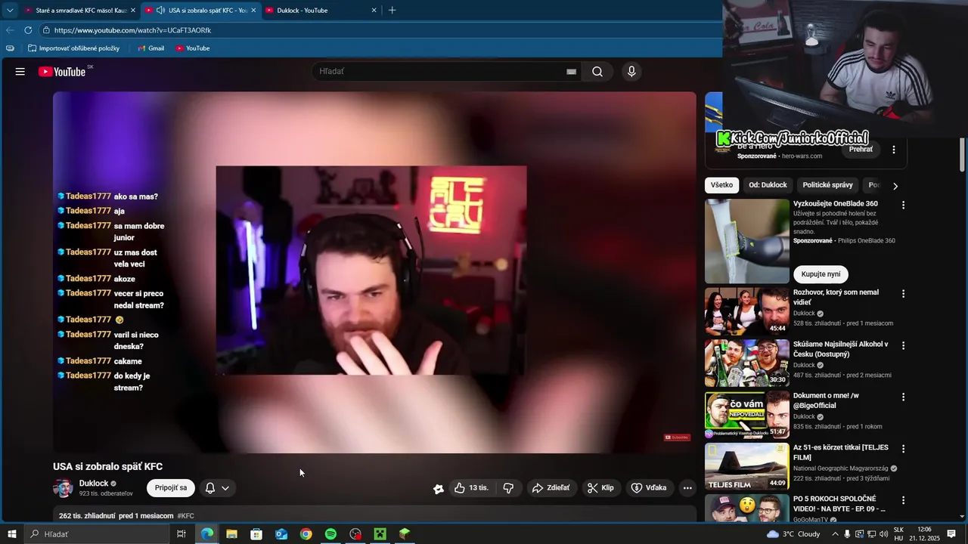The width and height of the screenshot is (968, 544).
Task: Open the YouTube bookmark in bookmarks bar
Action: click(x=193, y=48)
